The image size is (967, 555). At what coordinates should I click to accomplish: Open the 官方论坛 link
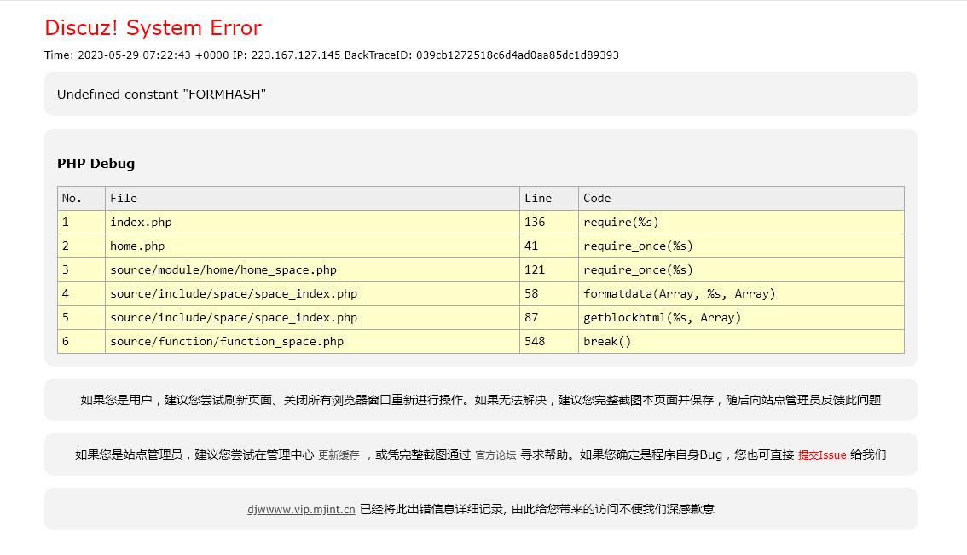[x=495, y=455]
